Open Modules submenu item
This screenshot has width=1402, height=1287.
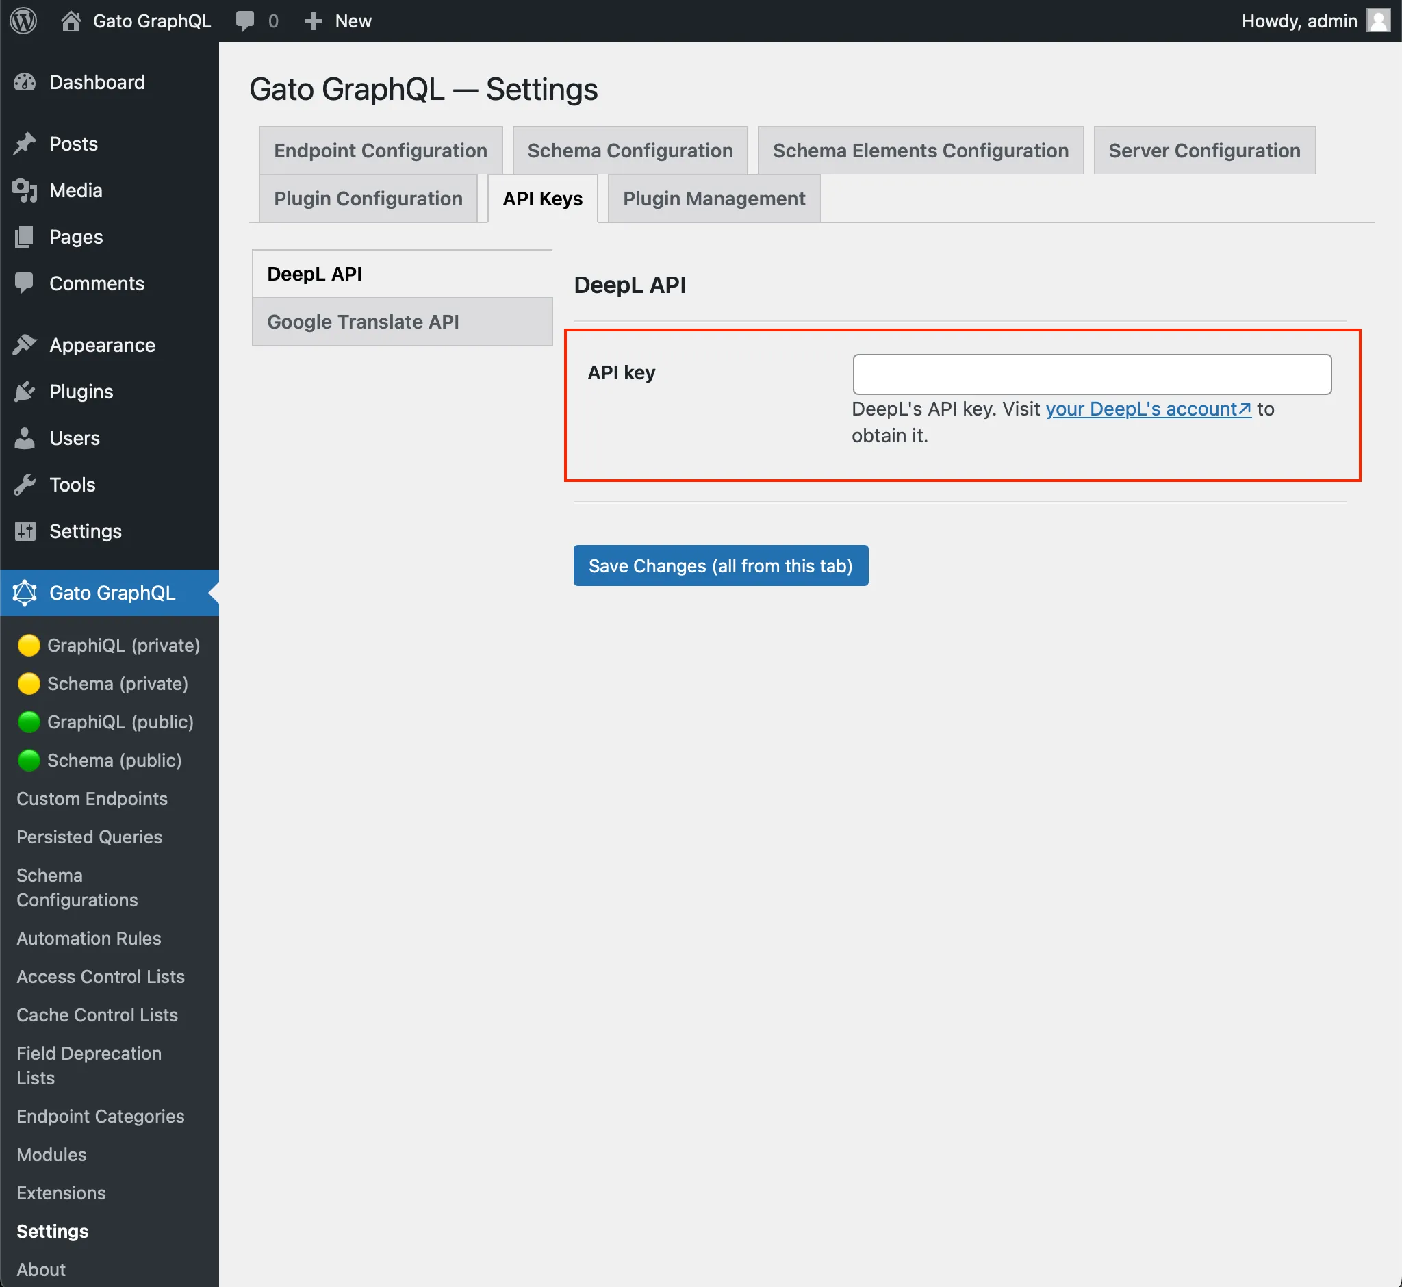51,1154
